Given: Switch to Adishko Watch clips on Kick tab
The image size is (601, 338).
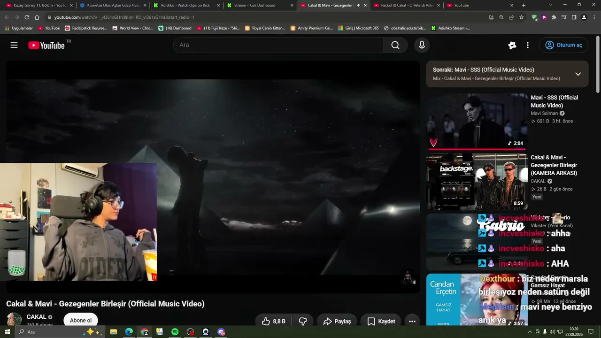Looking at the screenshot, I should tap(186, 5).
